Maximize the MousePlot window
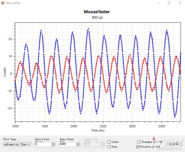The image size is (185, 152). [169, 3]
